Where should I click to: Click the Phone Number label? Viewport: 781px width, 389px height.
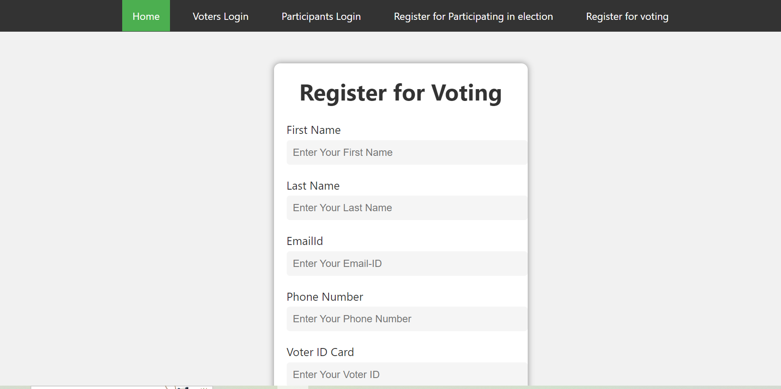[325, 297]
